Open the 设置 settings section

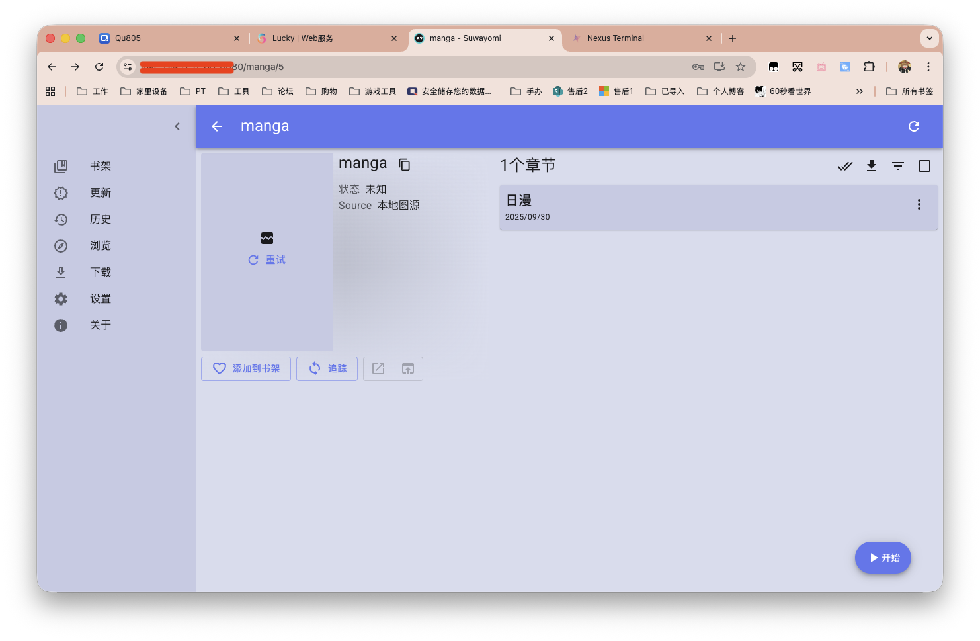tap(100, 298)
